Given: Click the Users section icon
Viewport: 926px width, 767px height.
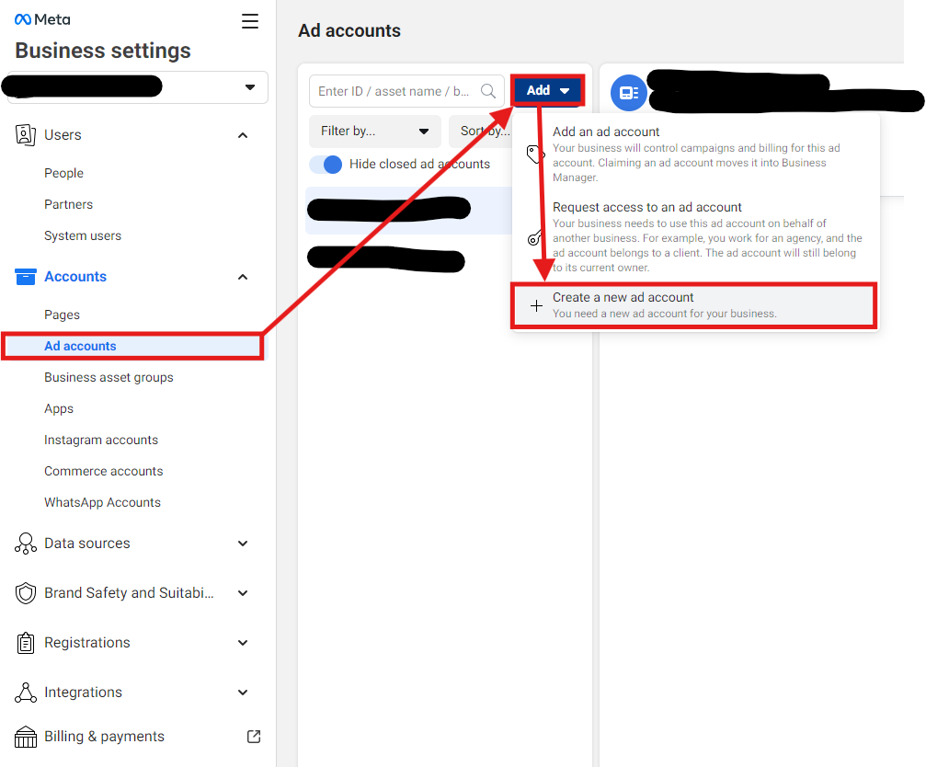Looking at the screenshot, I should [x=26, y=135].
